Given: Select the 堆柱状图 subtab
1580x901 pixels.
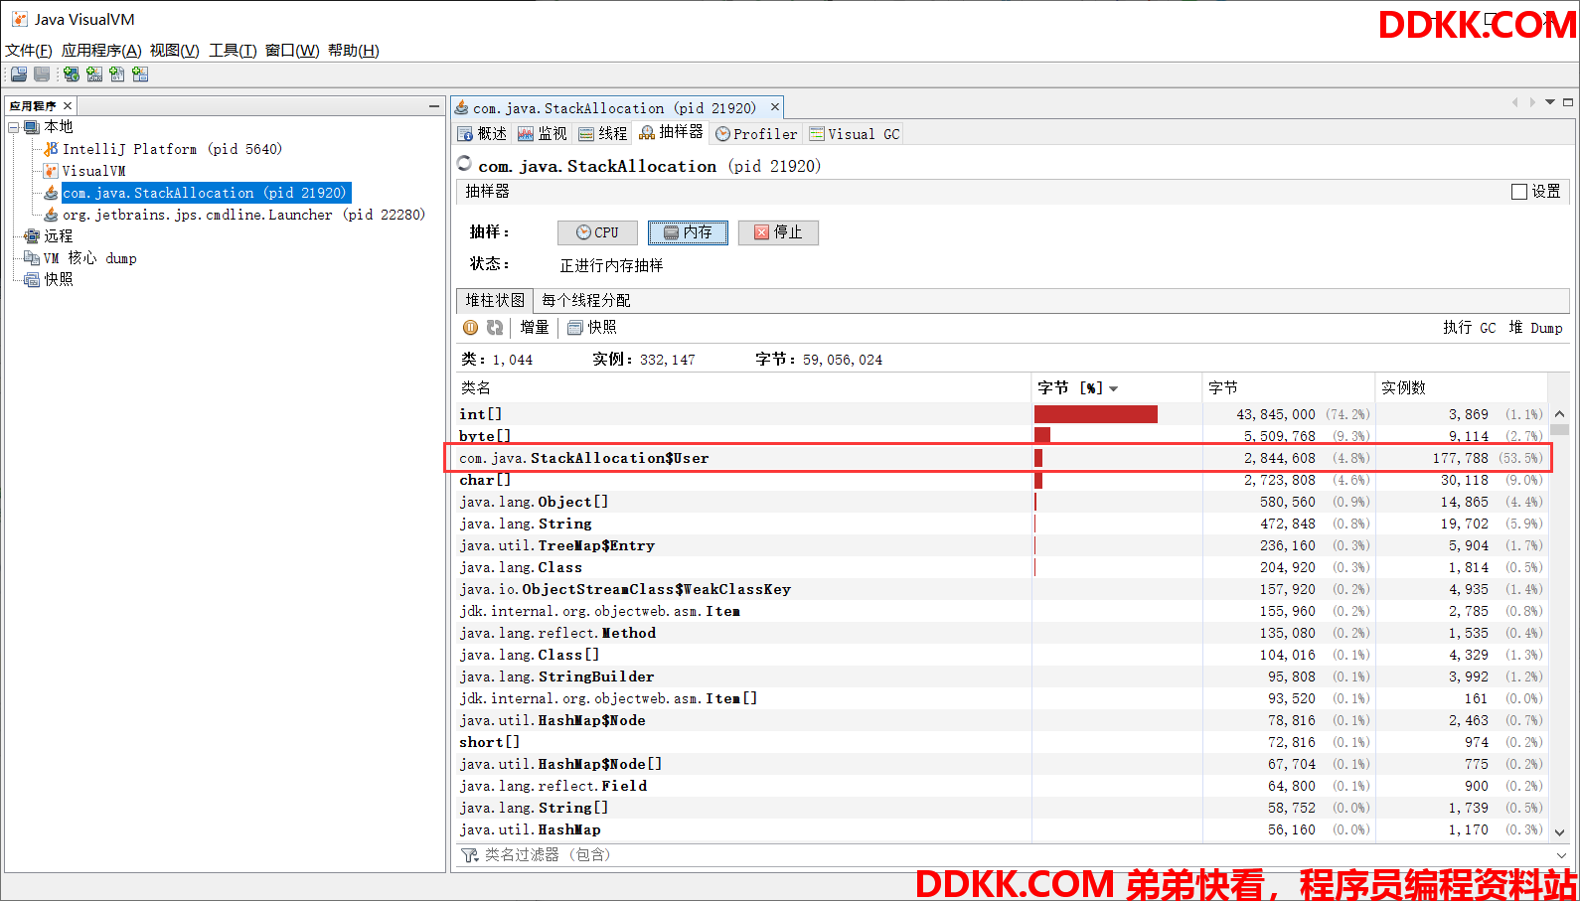Looking at the screenshot, I should coord(495,300).
